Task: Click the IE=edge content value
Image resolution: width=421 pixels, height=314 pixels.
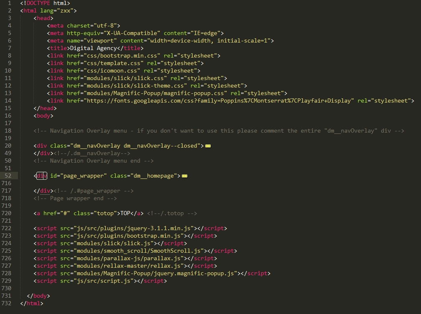Action: click(x=205, y=33)
